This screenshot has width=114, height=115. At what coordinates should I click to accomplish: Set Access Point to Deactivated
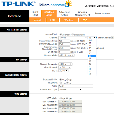click(72, 34)
